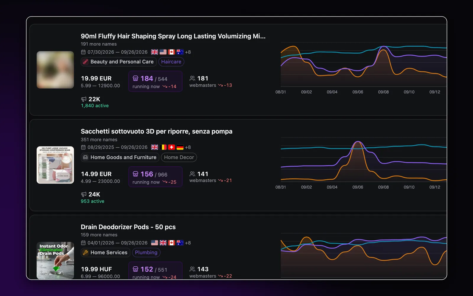Click price range 4.99 — 23000.00
The height and width of the screenshot is (296, 473).
pyautogui.click(x=101, y=181)
